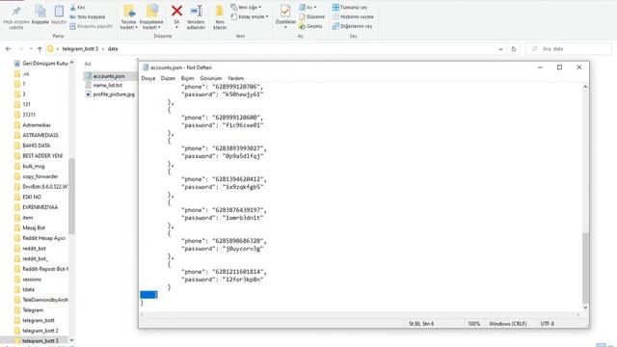Open the address bar history dropdown

point(500,49)
